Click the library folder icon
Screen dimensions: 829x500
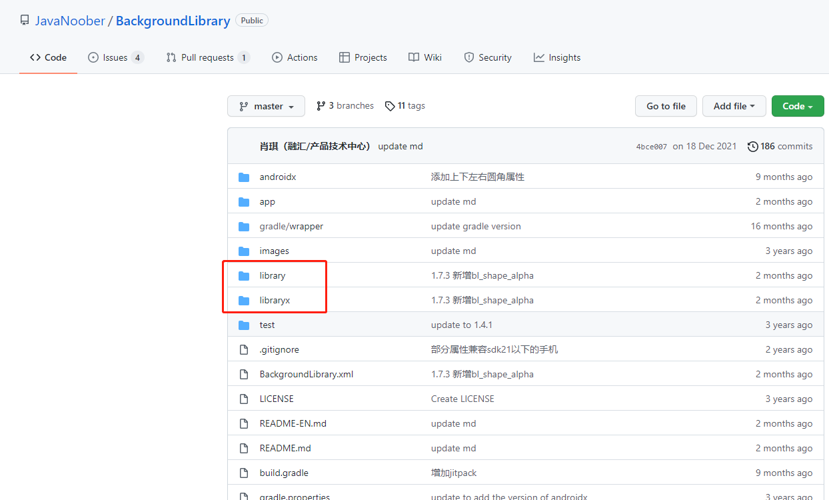tap(244, 276)
